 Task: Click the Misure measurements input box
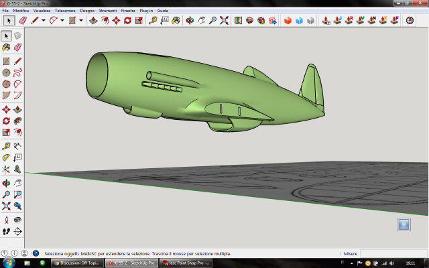point(393,254)
